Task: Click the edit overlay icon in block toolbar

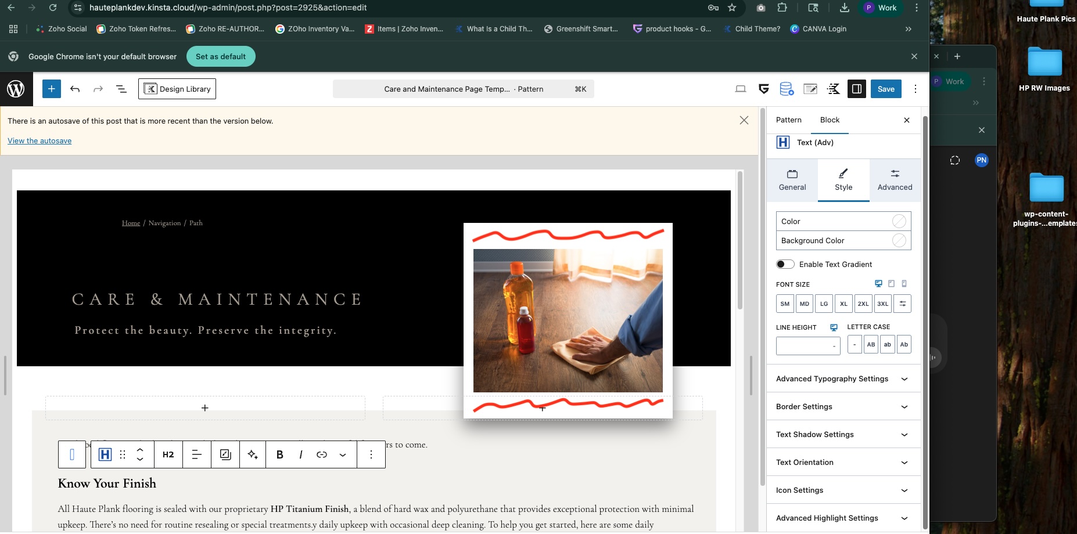Action: (225, 454)
